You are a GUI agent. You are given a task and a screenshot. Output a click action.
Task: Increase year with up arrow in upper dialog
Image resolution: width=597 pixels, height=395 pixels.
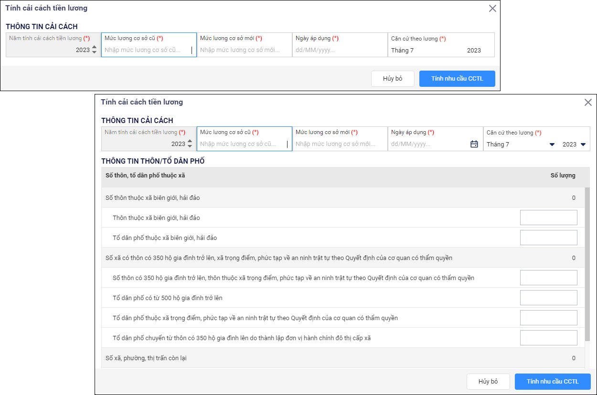point(94,47)
